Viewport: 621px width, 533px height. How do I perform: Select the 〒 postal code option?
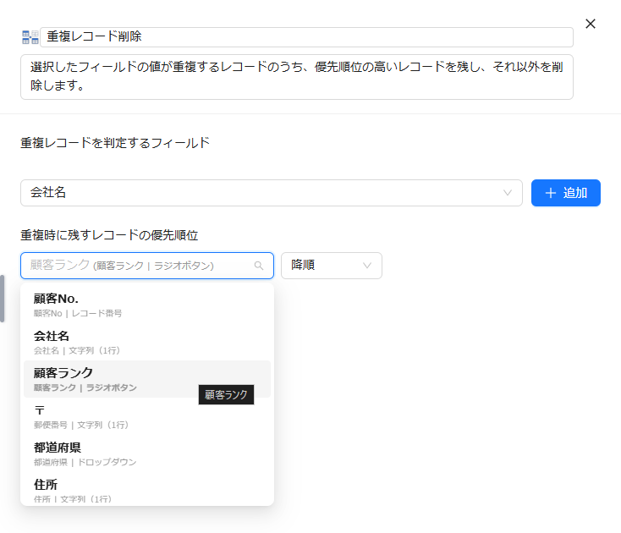coord(147,416)
